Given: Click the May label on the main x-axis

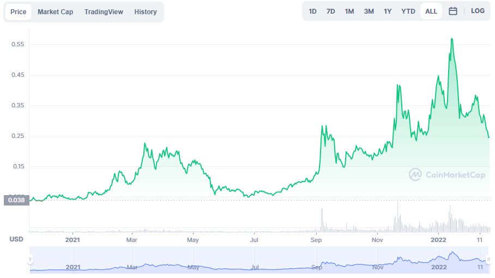Looking at the screenshot, I should 193,240.
